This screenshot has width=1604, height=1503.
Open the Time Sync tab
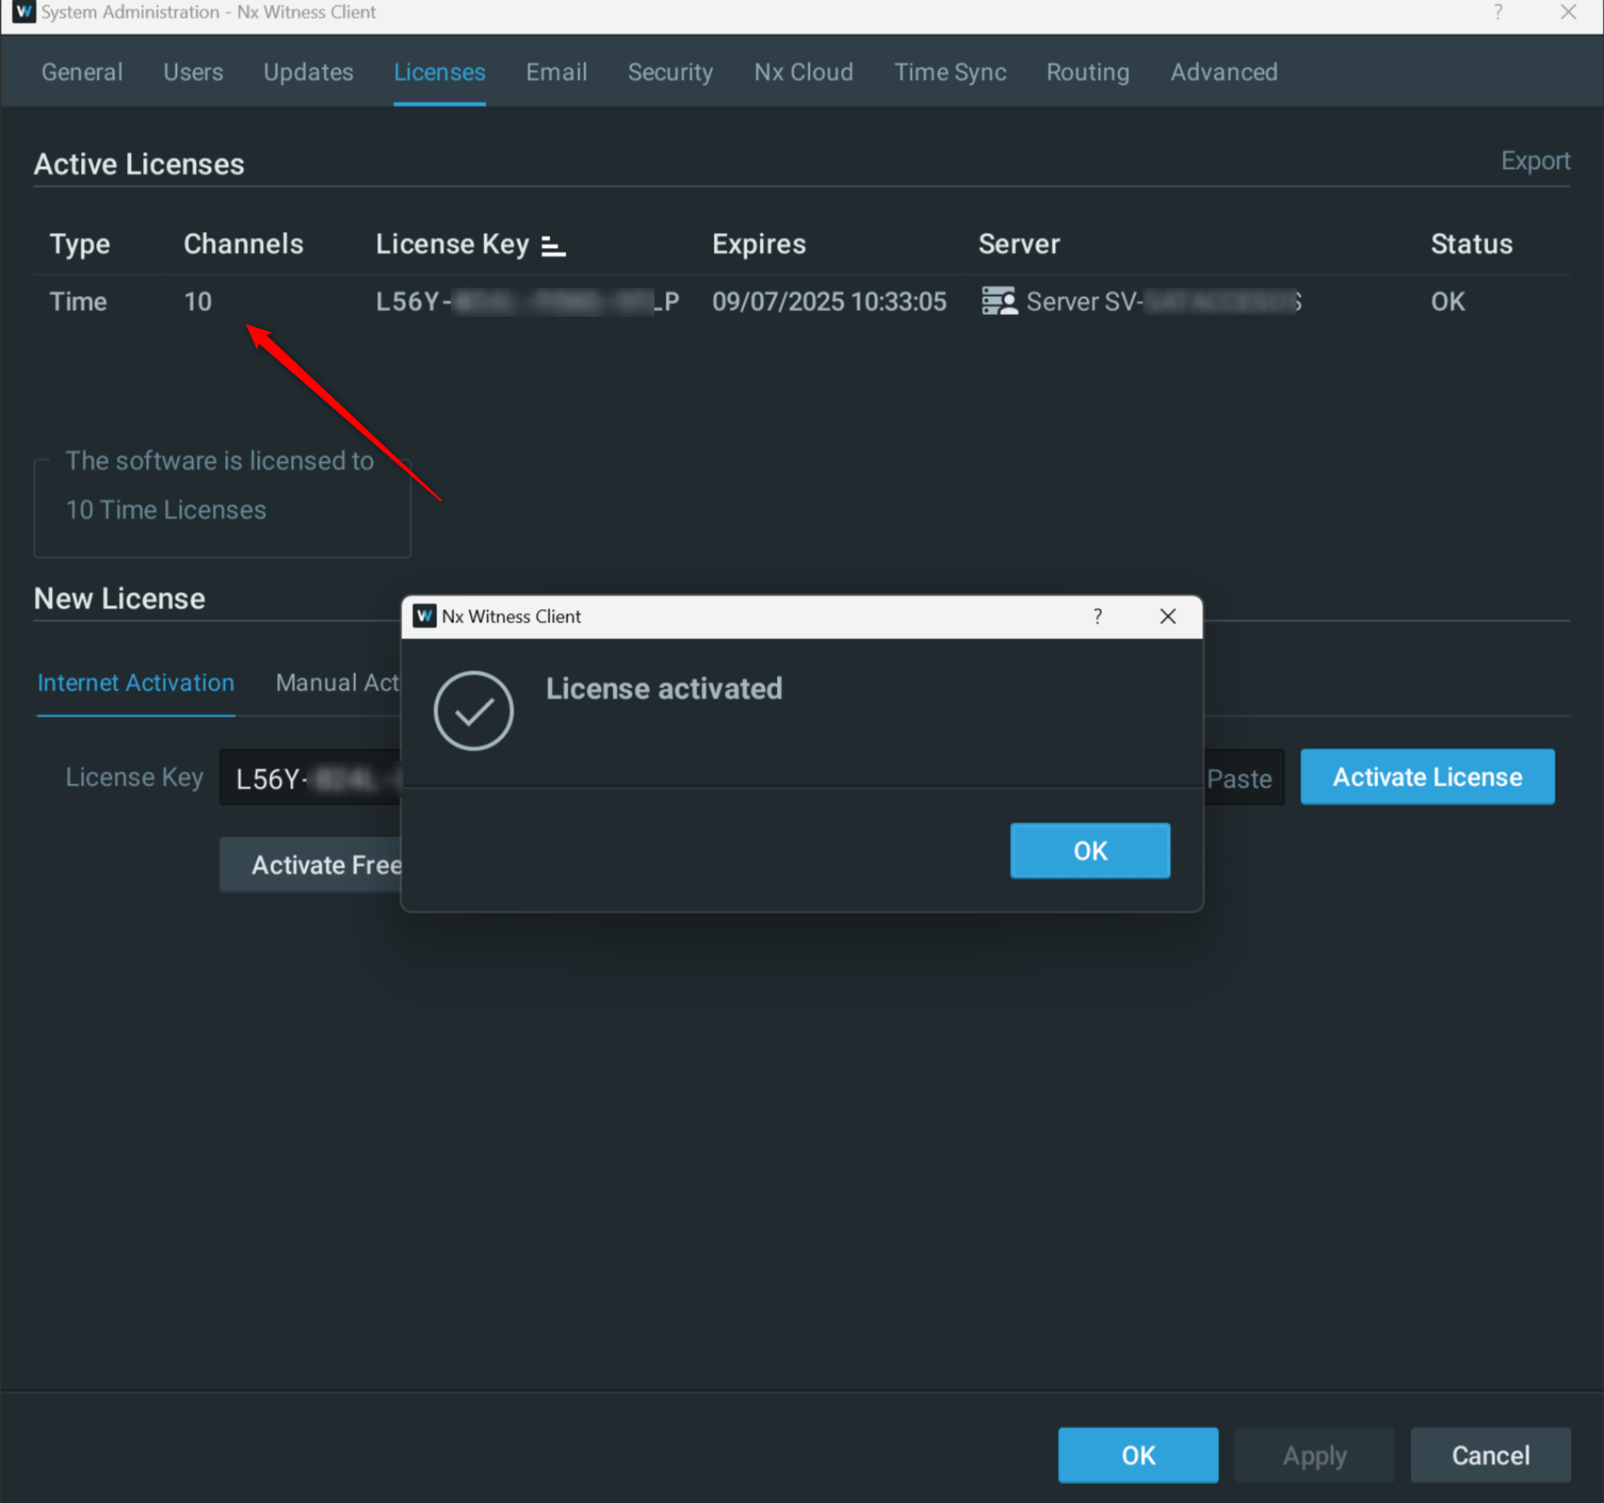(950, 72)
